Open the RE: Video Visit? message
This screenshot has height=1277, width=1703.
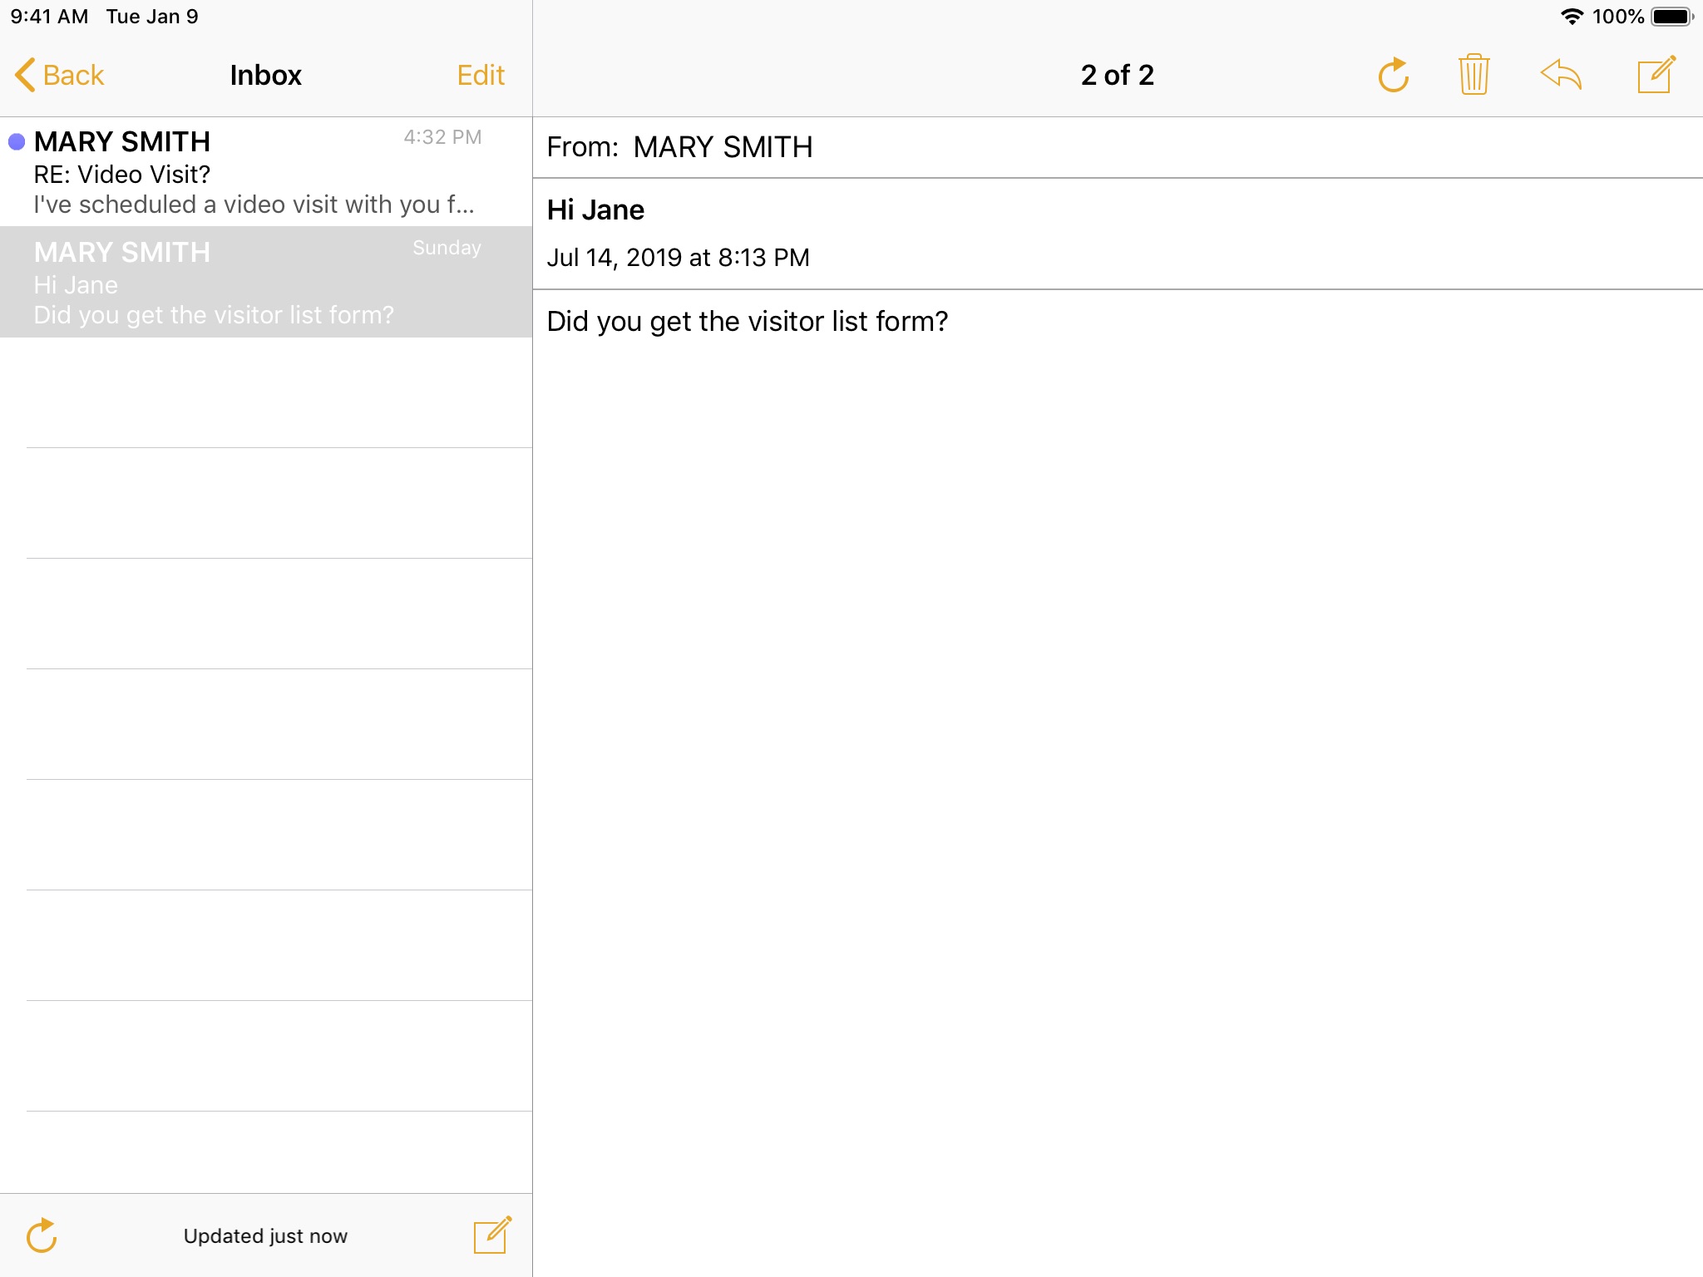(266, 171)
